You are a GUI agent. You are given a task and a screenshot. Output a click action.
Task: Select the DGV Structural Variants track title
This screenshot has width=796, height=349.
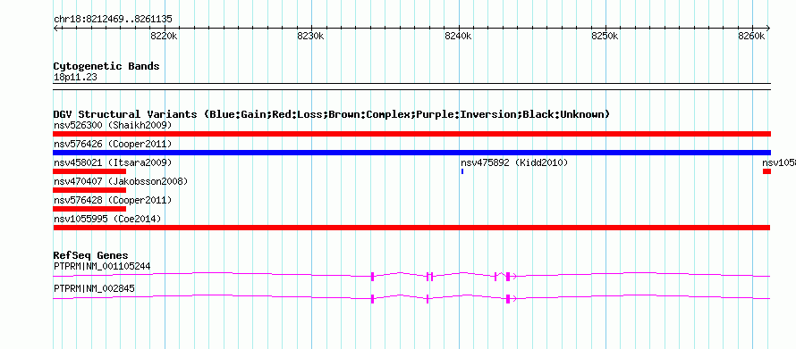coord(332,114)
